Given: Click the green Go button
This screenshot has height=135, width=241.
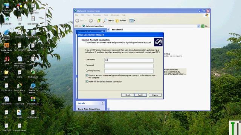Looking at the screenshot, I should 204,26.
